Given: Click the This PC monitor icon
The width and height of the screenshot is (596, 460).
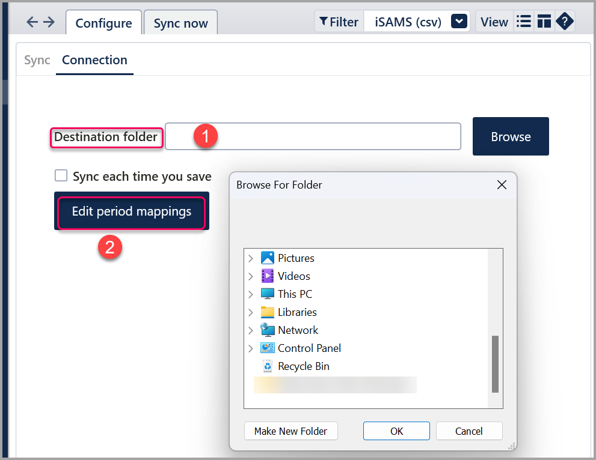Looking at the screenshot, I should click(267, 294).
